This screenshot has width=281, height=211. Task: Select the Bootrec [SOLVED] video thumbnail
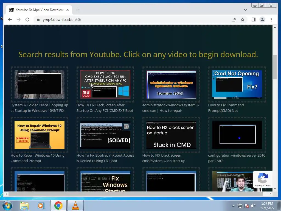tap(105, 135)
